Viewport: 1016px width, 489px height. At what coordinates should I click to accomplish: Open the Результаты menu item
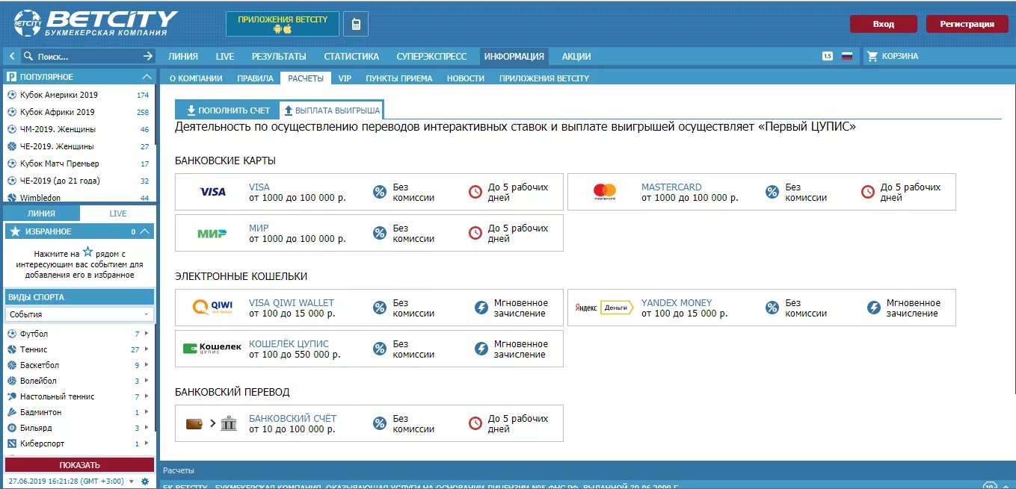pyautogui.click(x=279, y=56)
